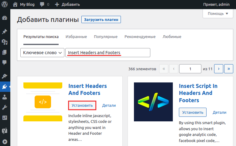Open the Users person icon in sidebar

(5, 97)
